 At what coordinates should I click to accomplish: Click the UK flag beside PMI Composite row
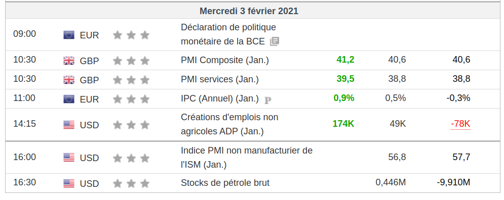click(x=69, y=61)
